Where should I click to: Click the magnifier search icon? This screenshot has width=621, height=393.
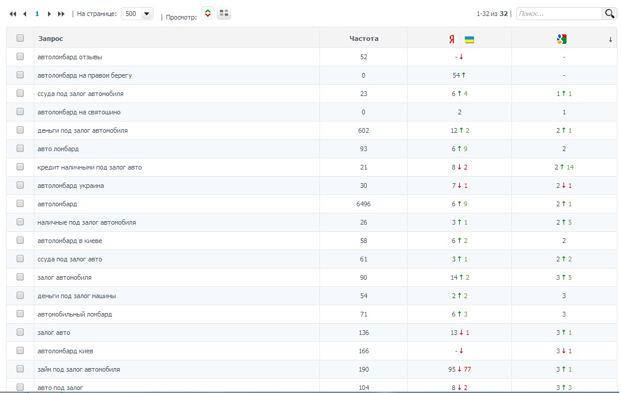(x=609, y=14)
